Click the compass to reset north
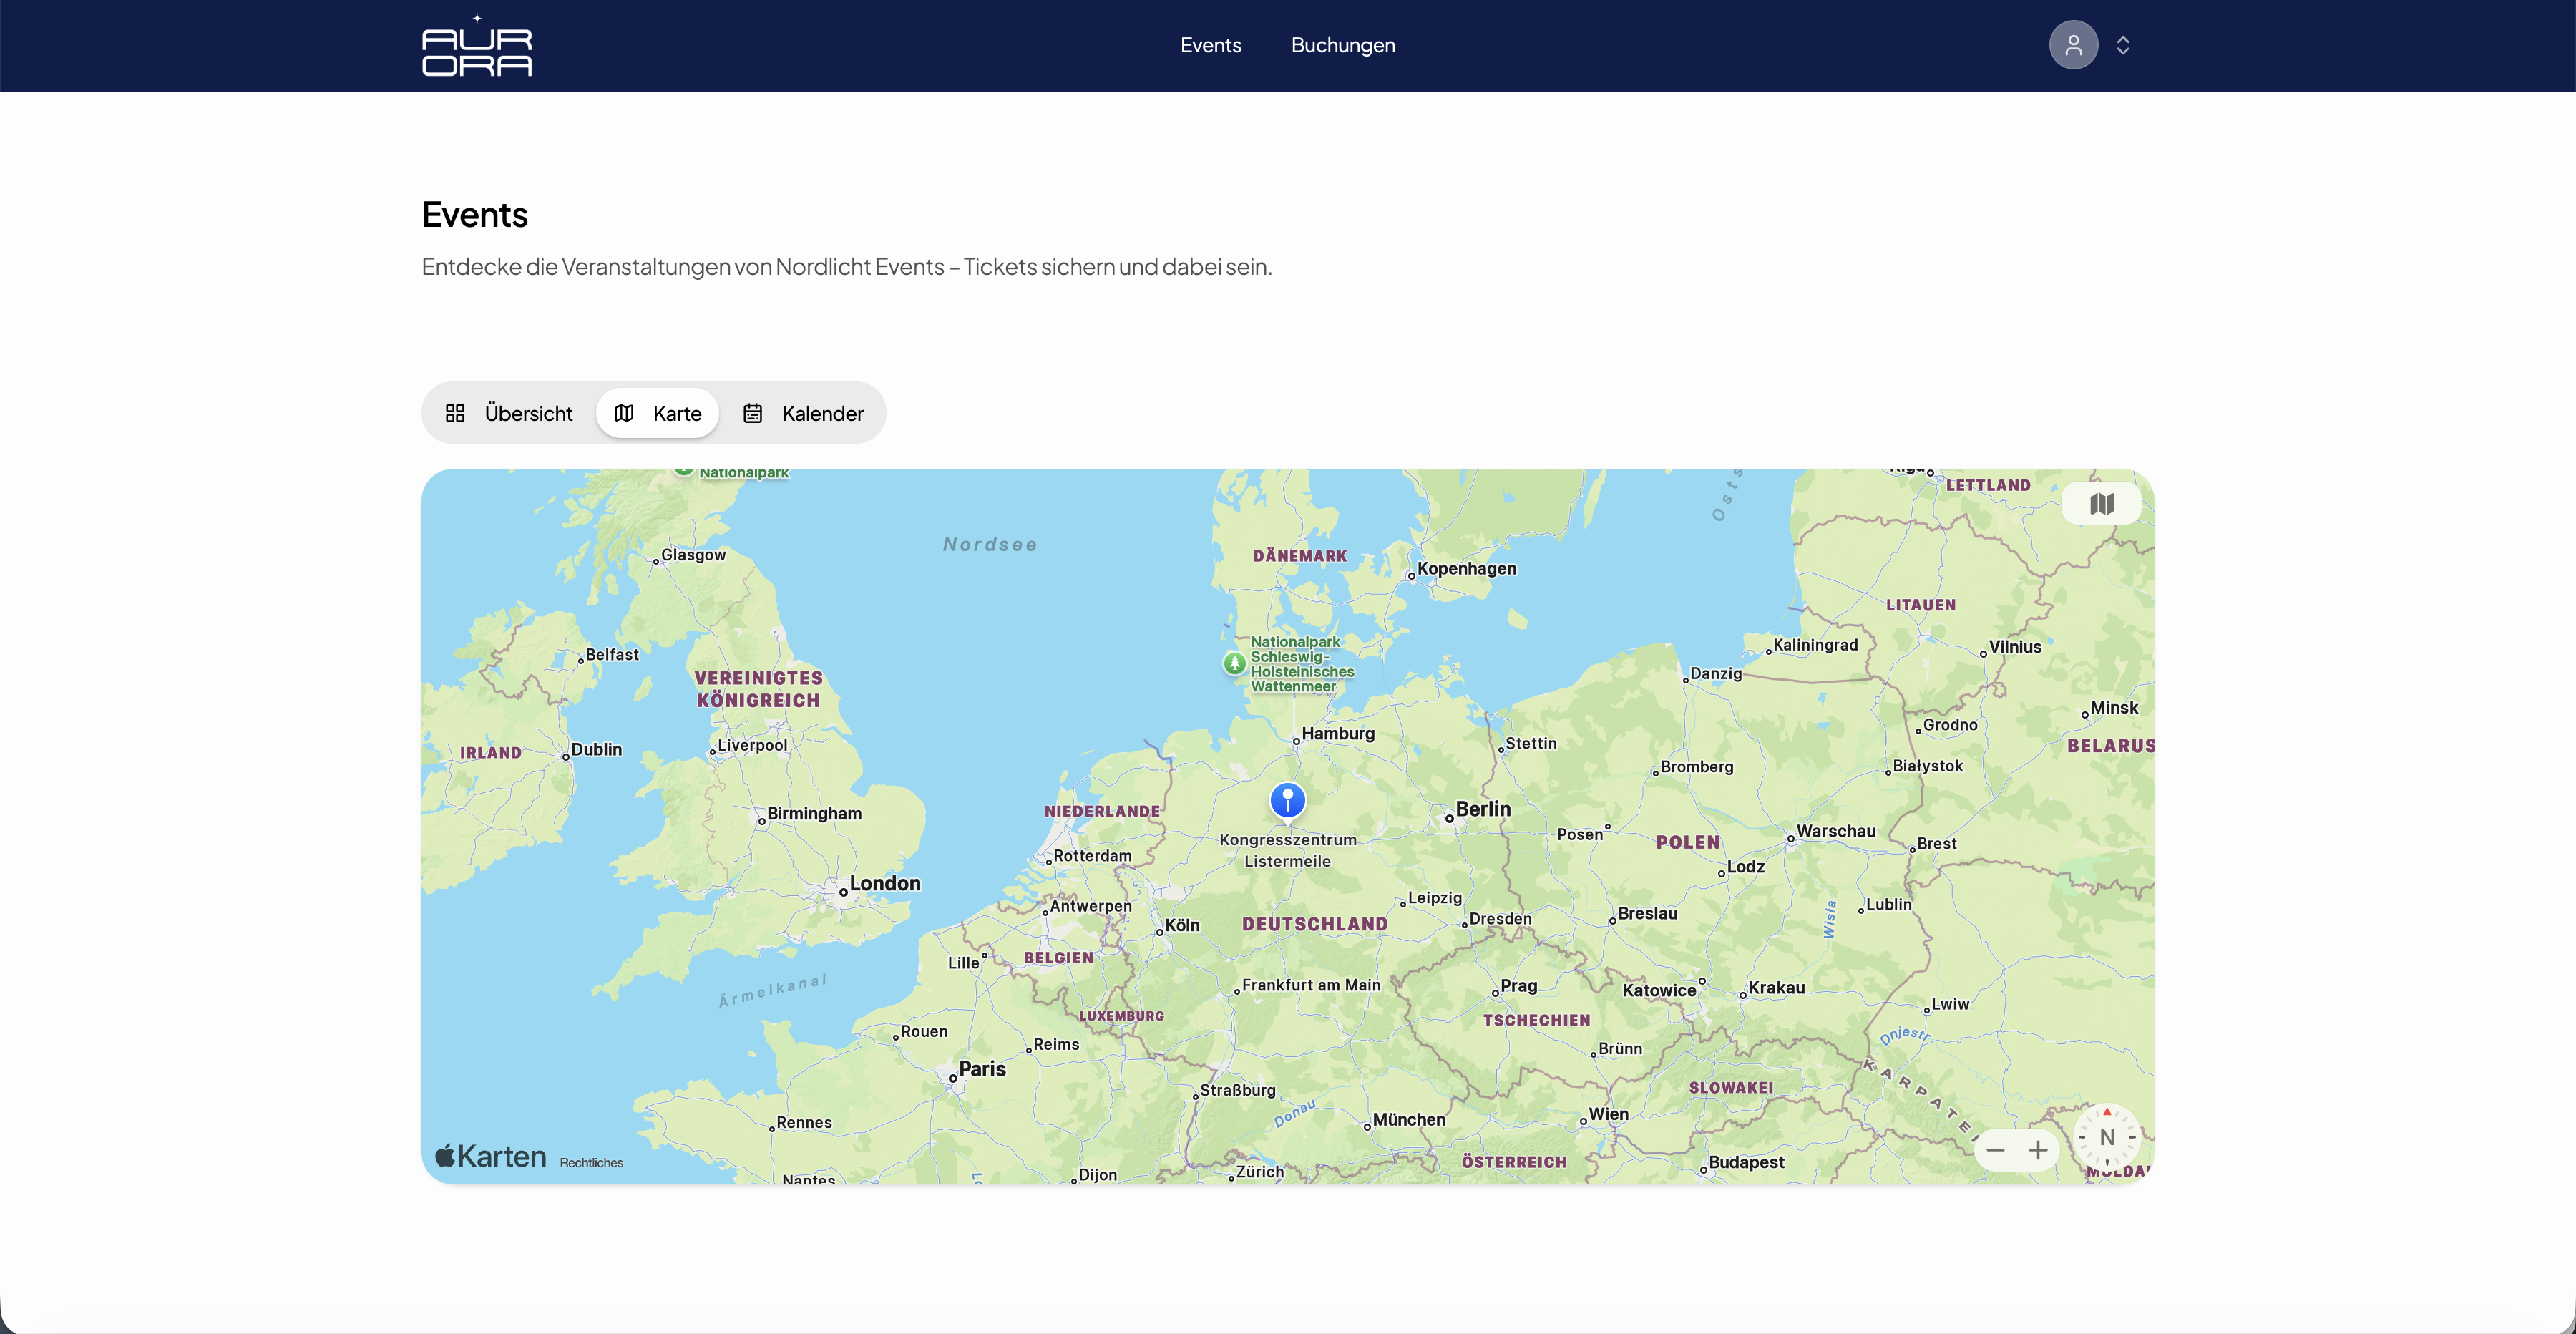2576x1334 pixels. (x=2106, y=1137)
